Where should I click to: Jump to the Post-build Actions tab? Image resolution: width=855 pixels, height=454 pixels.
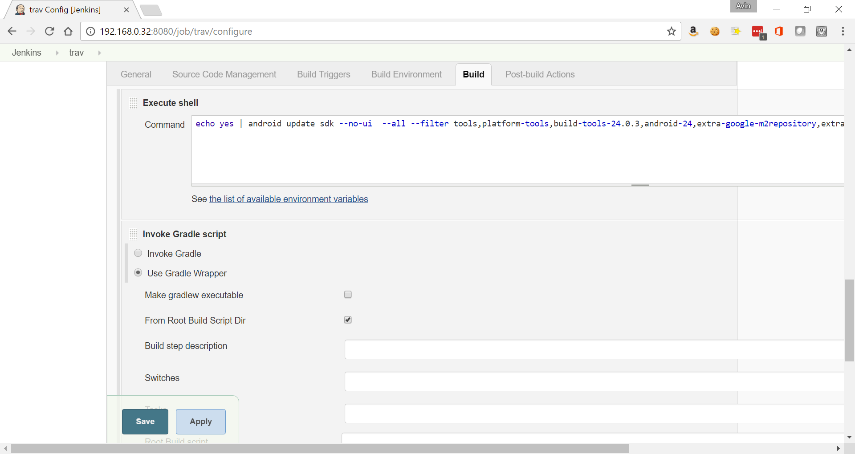coord(540,74)
